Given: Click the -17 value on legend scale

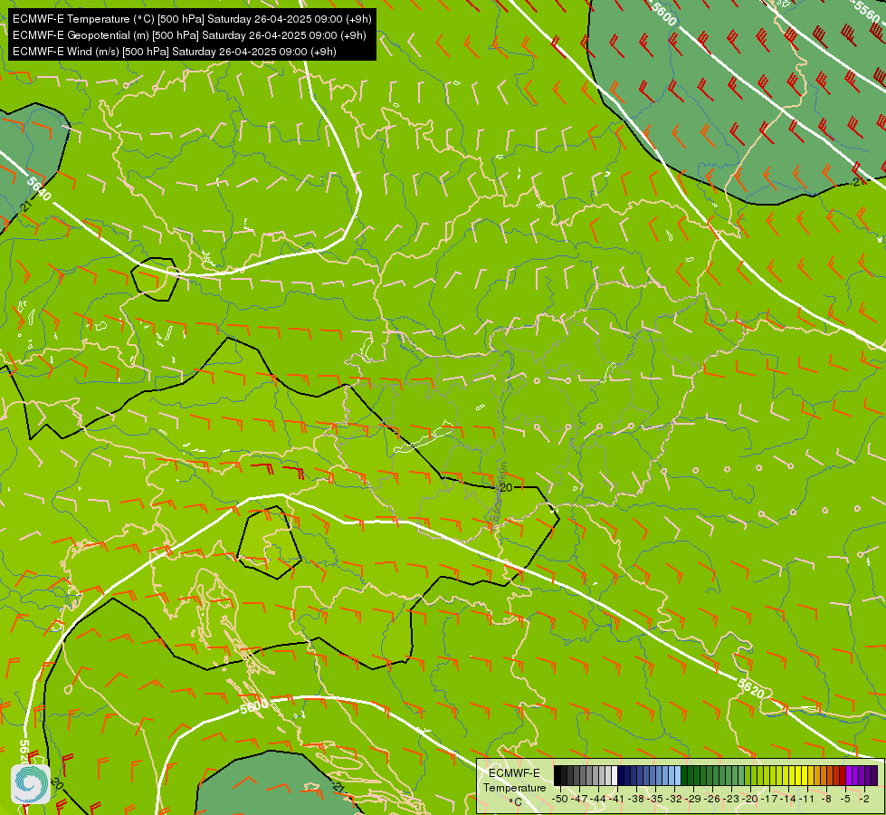Looking at the screenshot, I should point(769,799).
